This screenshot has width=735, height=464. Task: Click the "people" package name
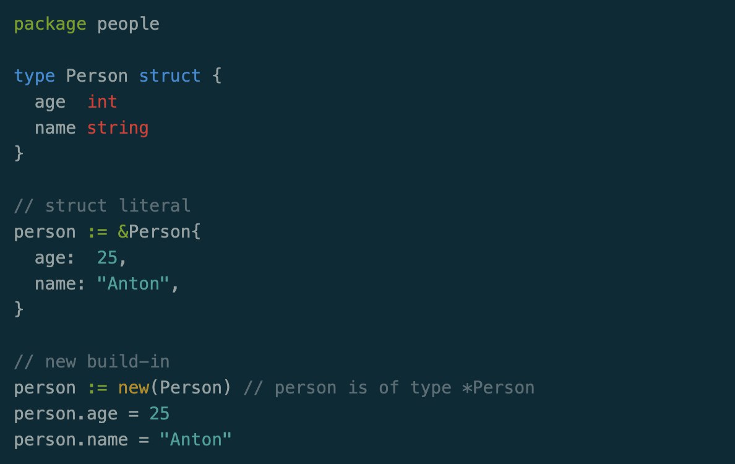128,24
